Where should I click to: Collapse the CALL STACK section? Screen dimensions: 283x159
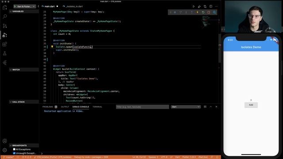click(24, 102)
